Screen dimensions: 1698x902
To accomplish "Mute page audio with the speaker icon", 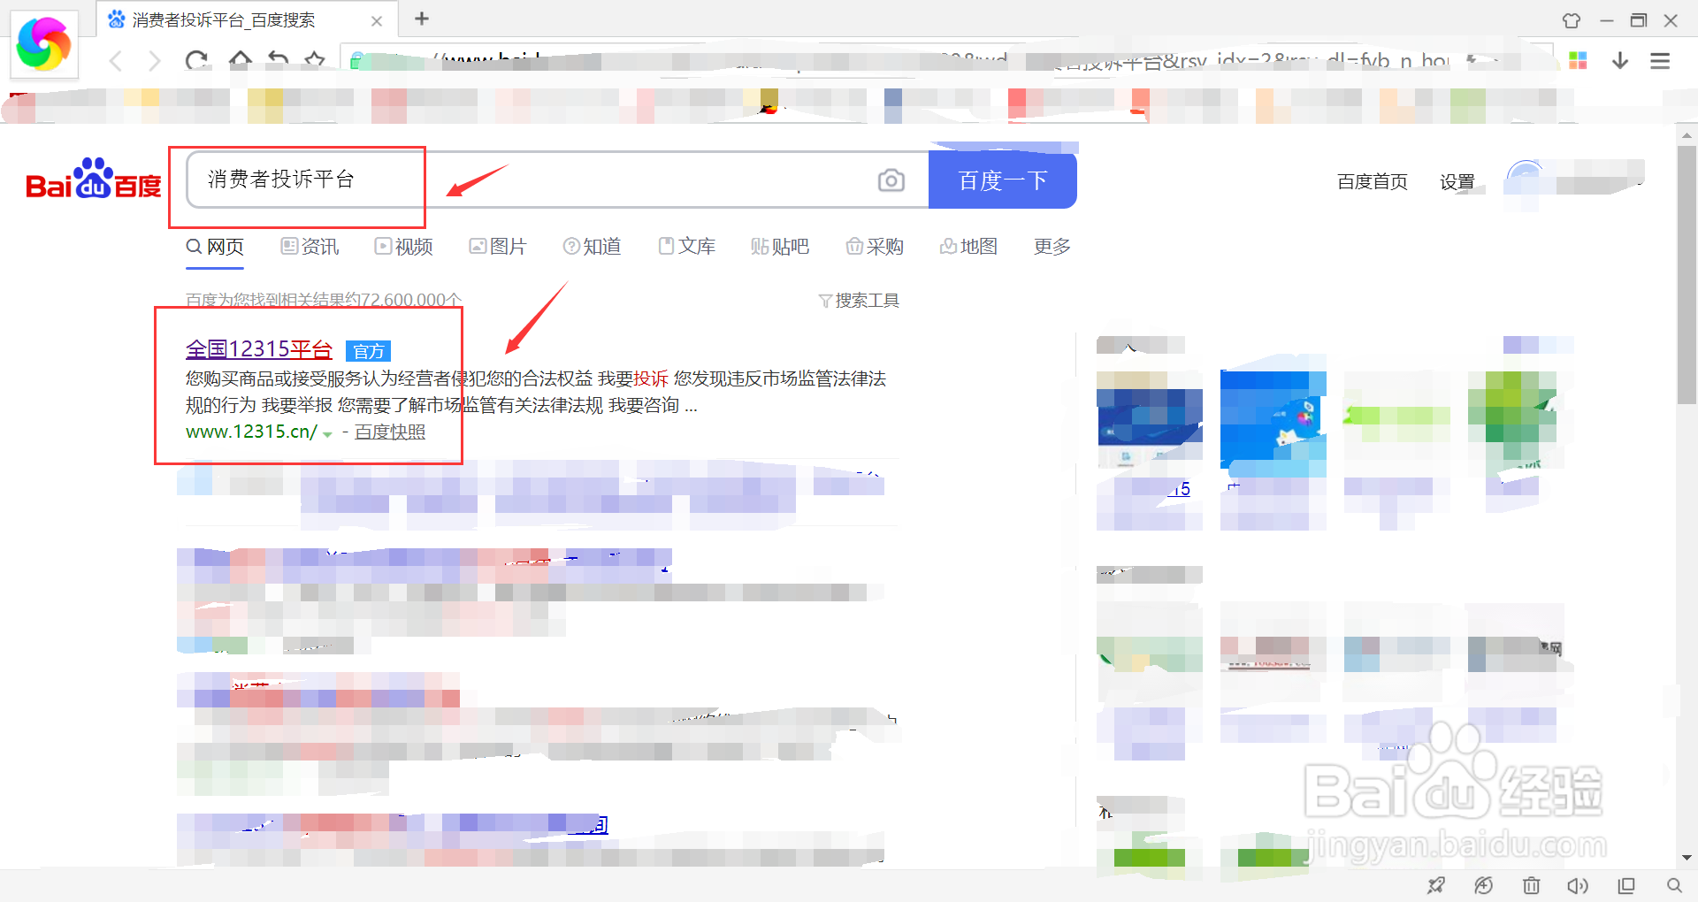I will (1579, 885).
